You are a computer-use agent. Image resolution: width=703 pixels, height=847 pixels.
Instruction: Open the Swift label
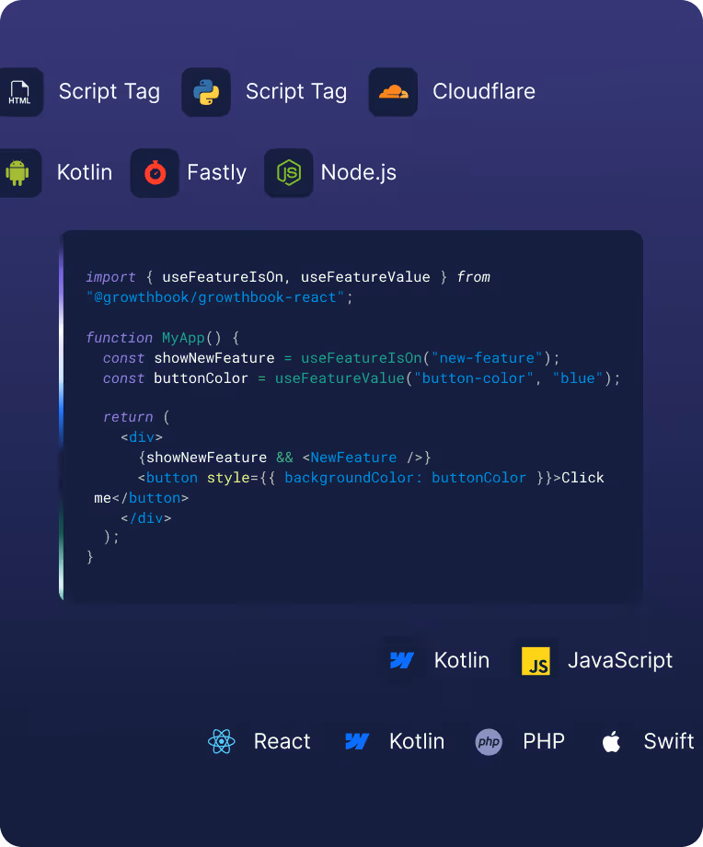coord(668,741)
